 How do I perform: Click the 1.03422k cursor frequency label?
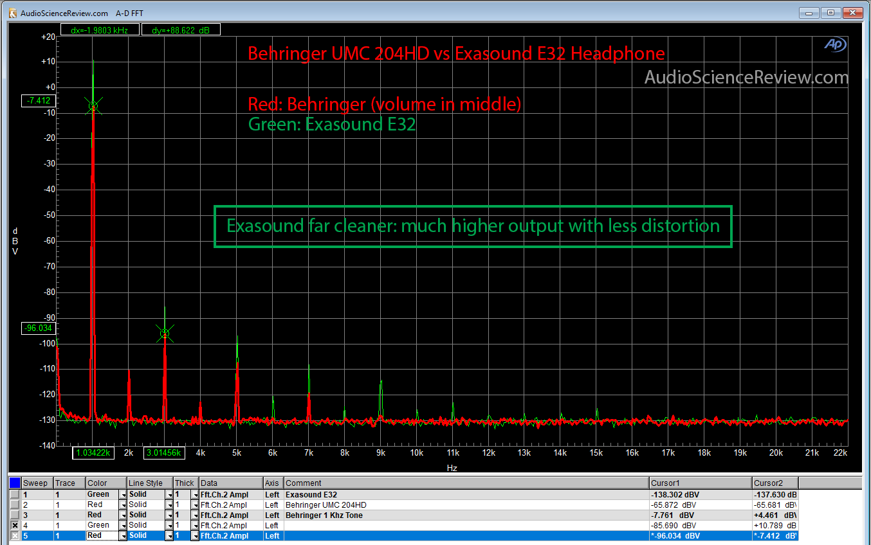point(95,453)
